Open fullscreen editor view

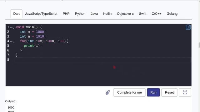(x=185, y=92)
